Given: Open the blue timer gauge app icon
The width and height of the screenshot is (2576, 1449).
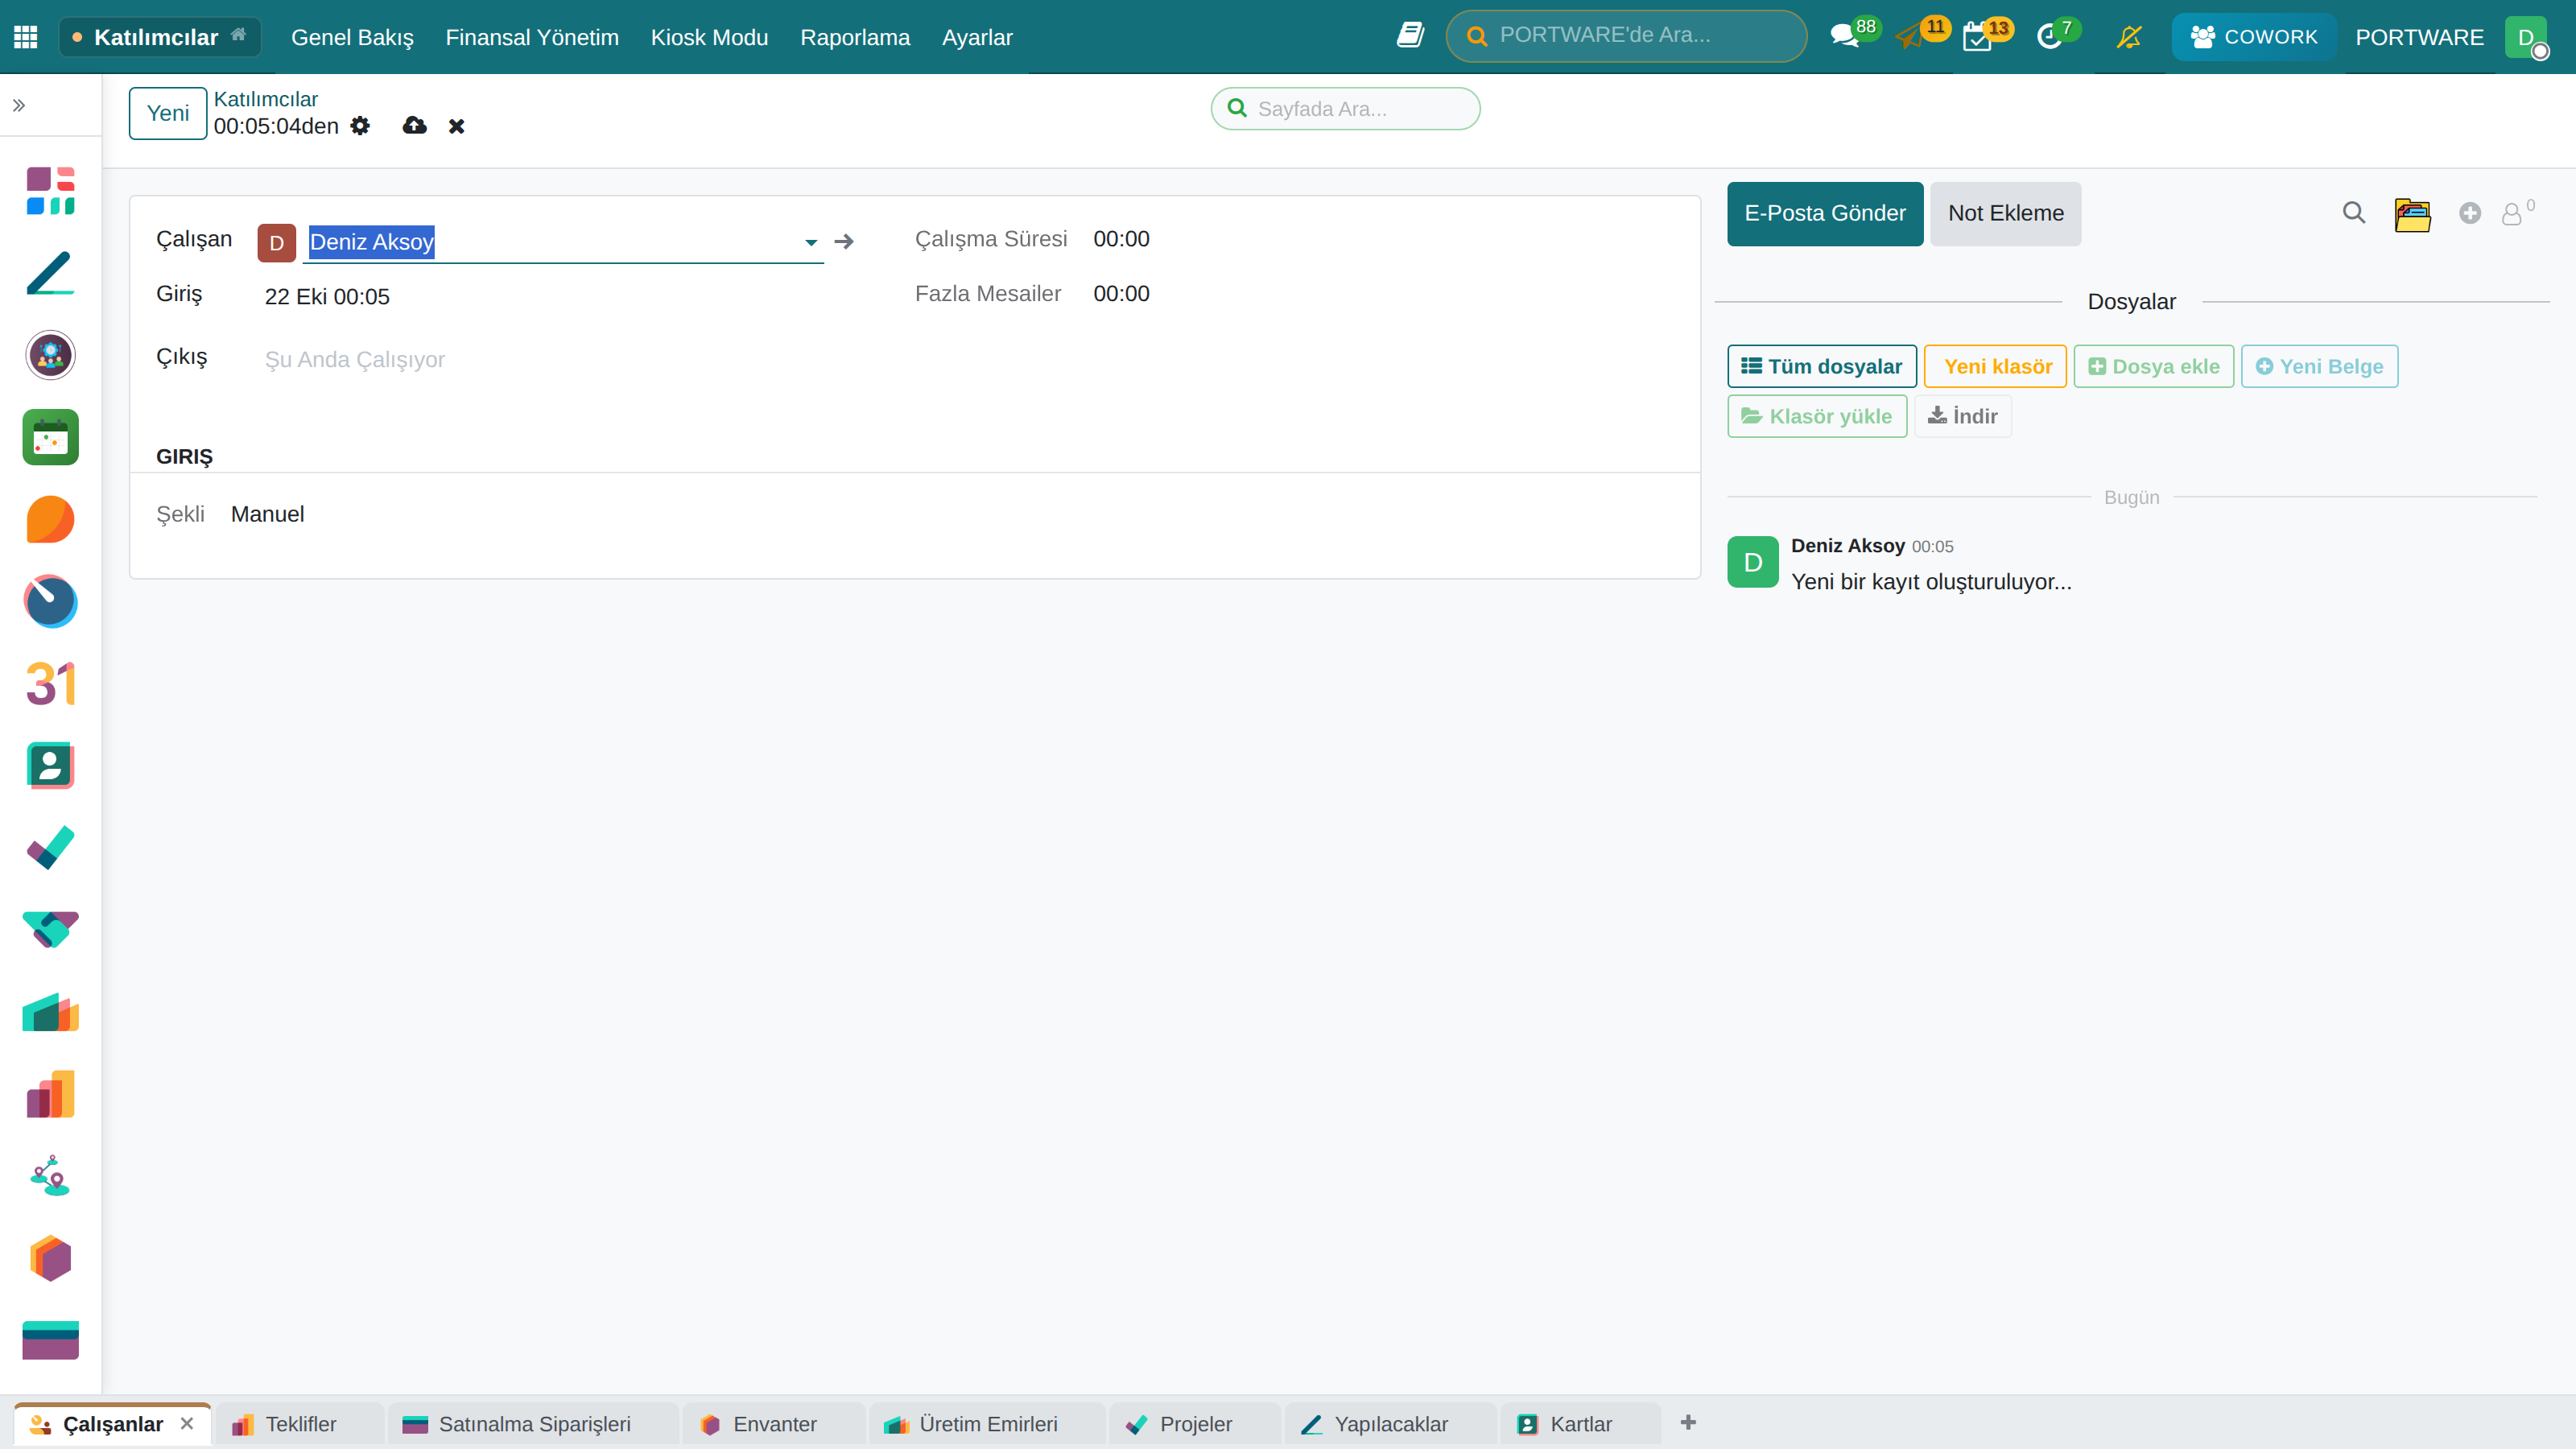Looking at the screenshot, I should click(x=50, y=601).
